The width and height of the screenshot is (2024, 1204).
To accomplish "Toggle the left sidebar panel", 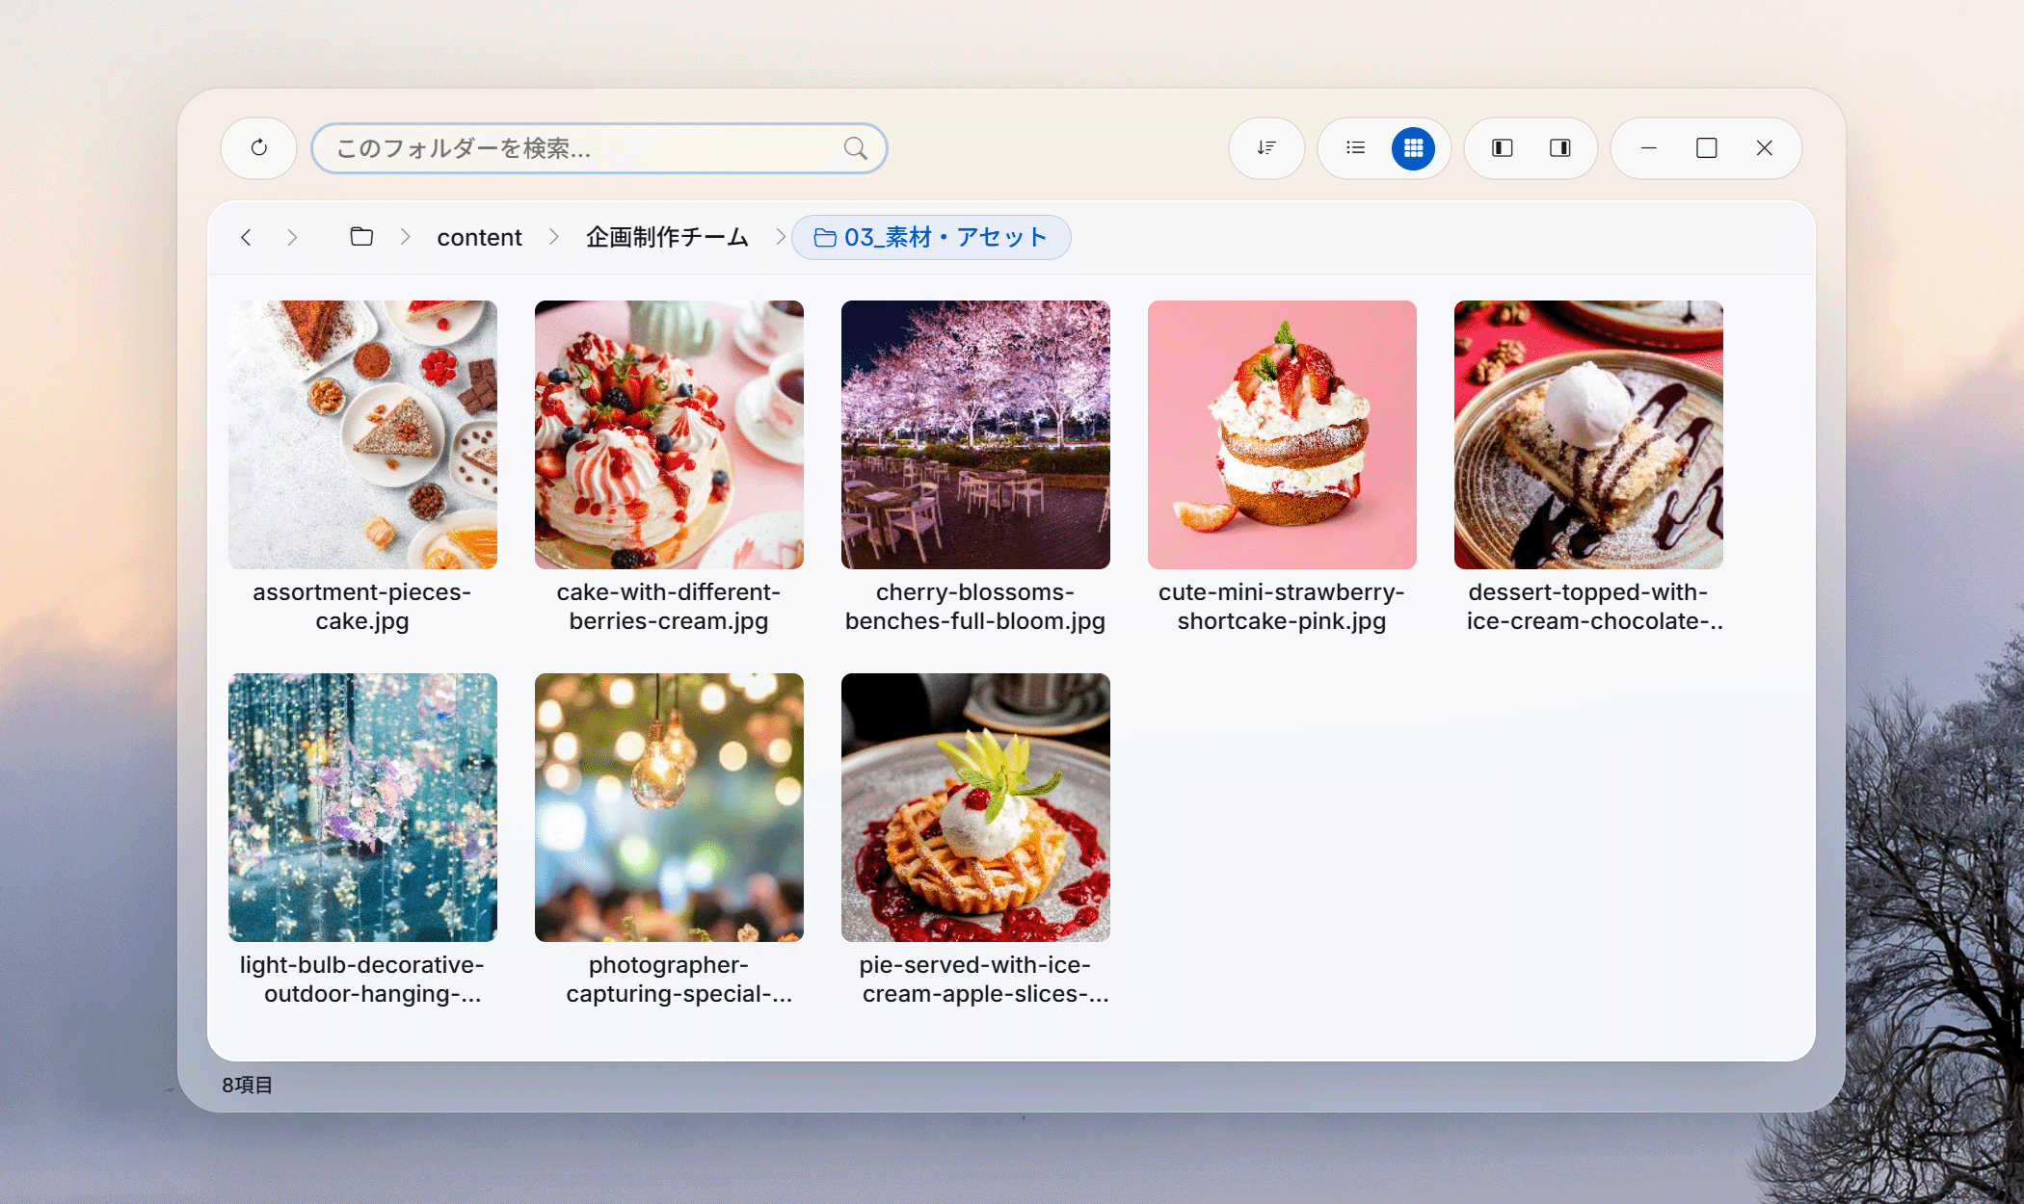I will [1502, 148].
